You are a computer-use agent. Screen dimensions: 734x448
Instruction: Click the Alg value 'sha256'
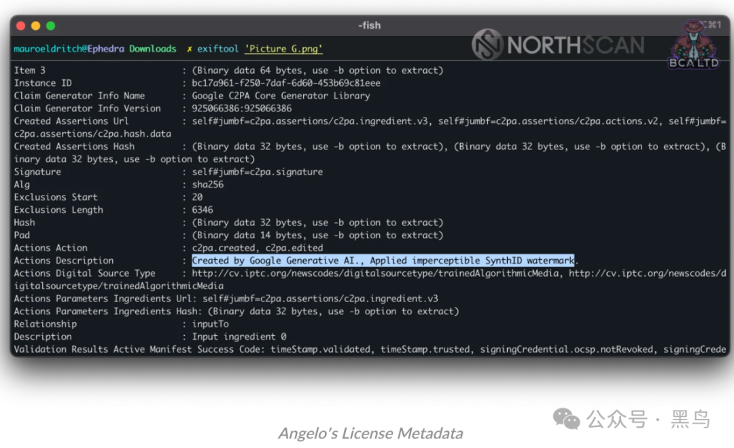pyautogui.click(x=207, y=185)
